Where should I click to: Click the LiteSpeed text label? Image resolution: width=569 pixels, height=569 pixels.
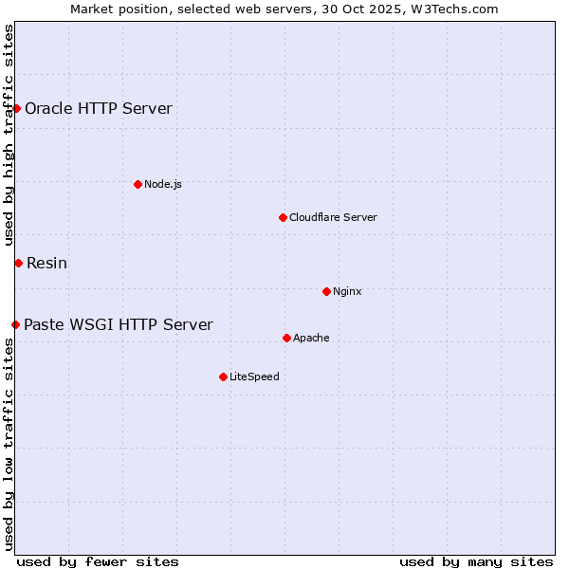coord(254,376)
